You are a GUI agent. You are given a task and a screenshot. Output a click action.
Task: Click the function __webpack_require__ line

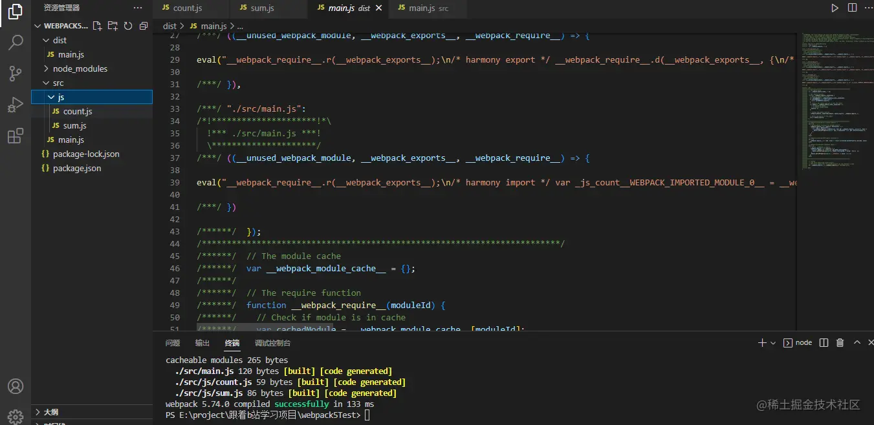point(321,305)
